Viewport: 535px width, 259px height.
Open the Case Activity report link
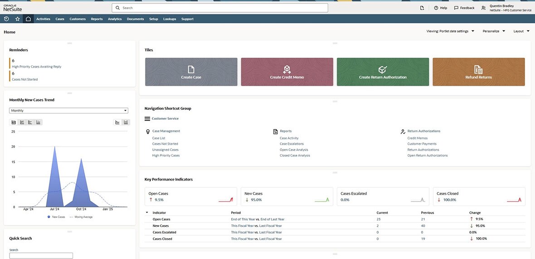tap(289, 138)
